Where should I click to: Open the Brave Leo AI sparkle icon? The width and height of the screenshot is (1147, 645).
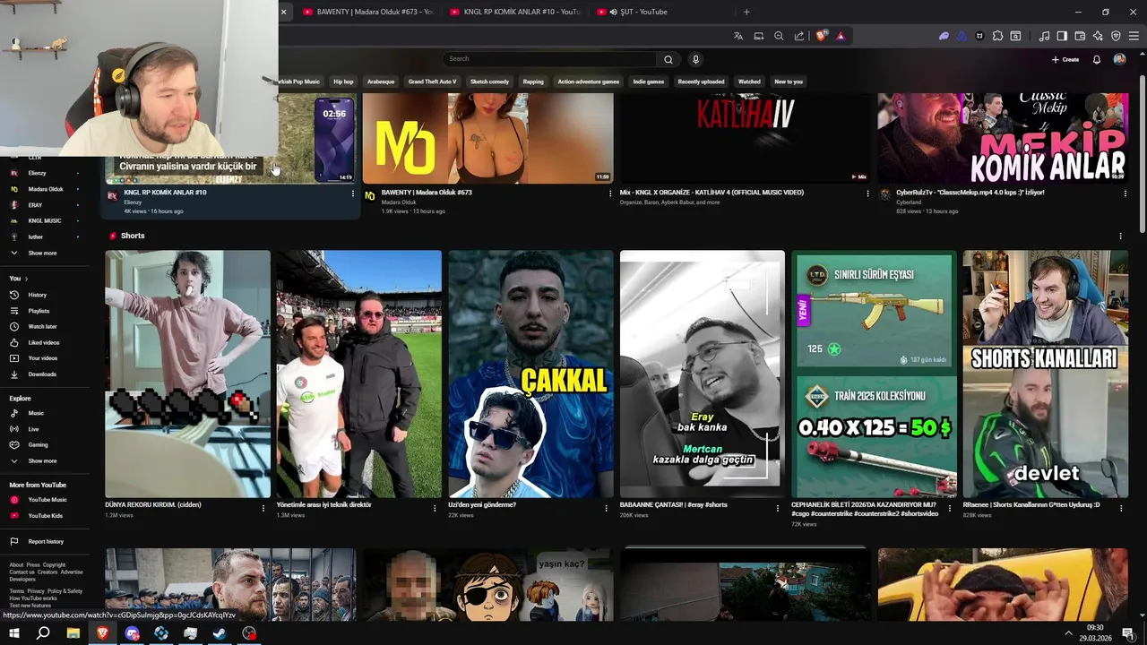(x=1098, y=36)
